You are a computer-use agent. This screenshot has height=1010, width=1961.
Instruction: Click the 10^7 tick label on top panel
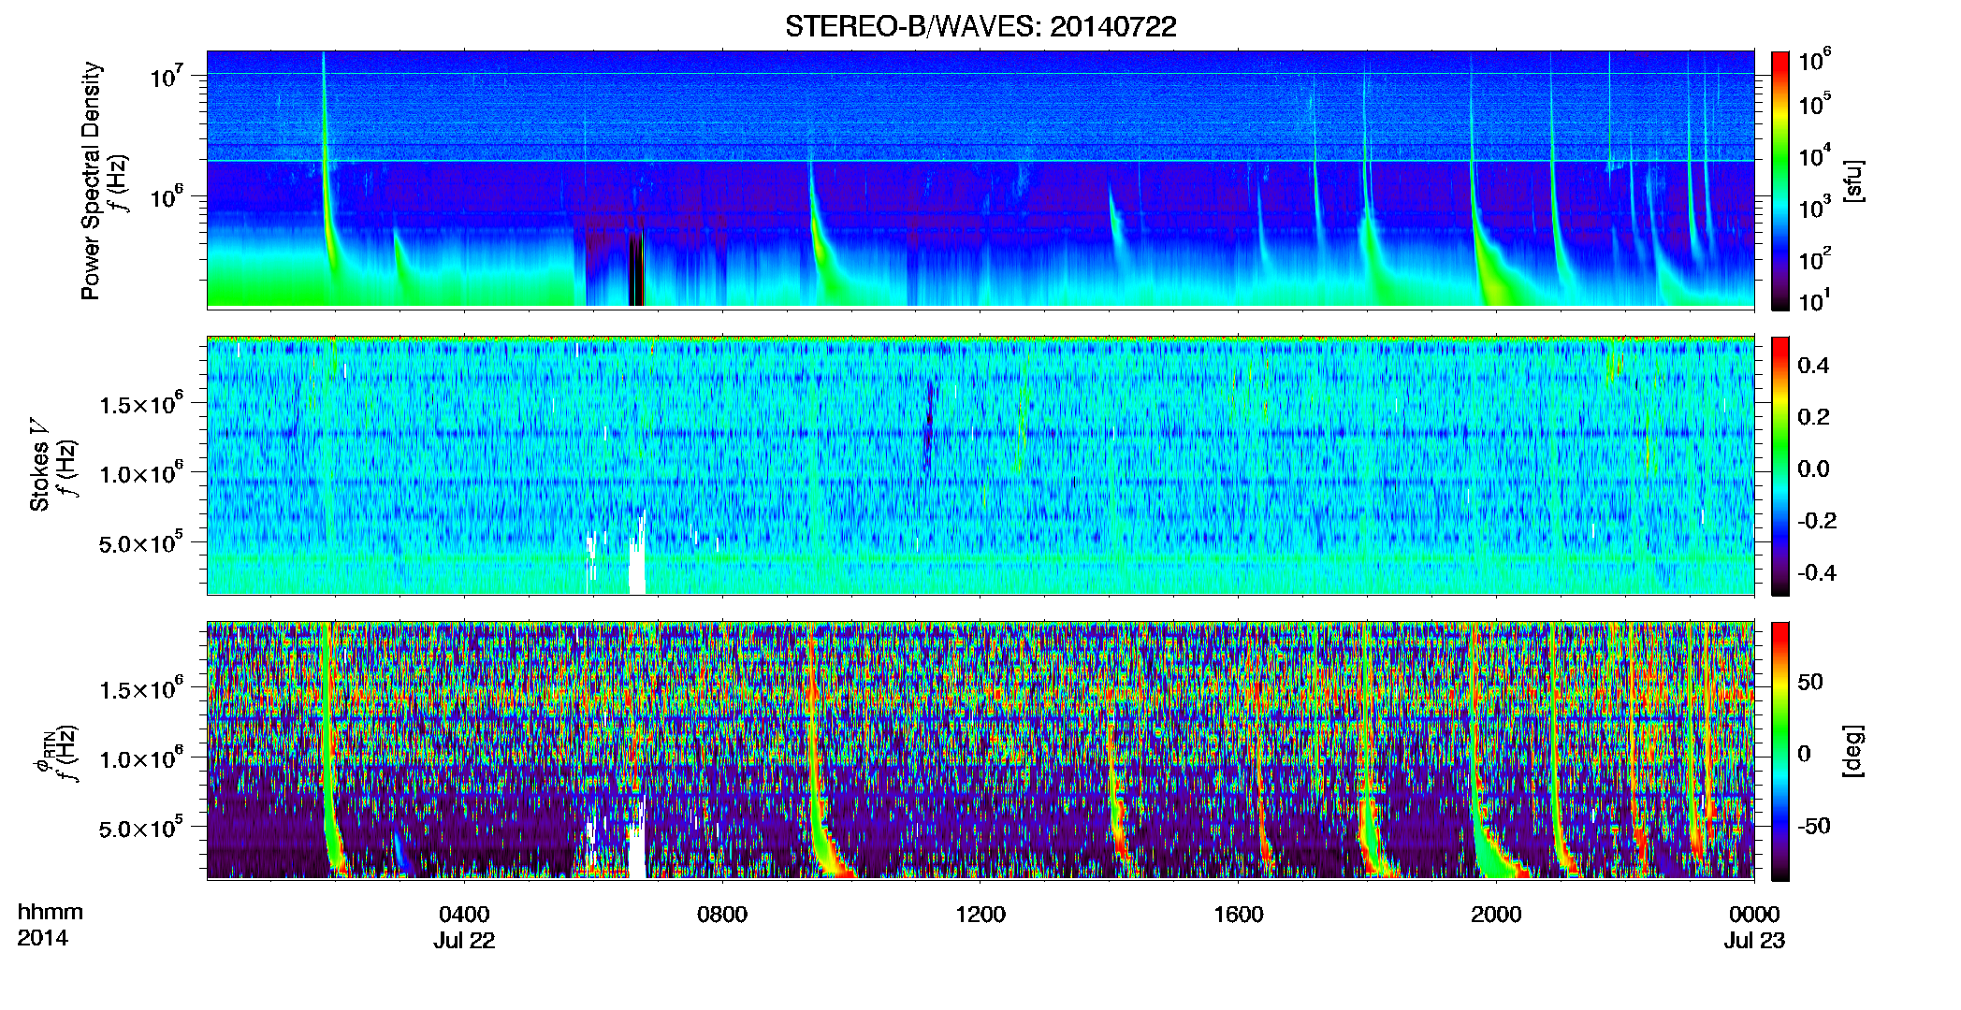(167, 77)
